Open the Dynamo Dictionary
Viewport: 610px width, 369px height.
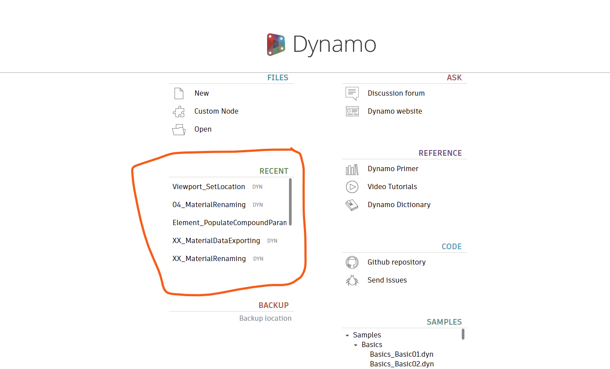[x=399, y=205]
